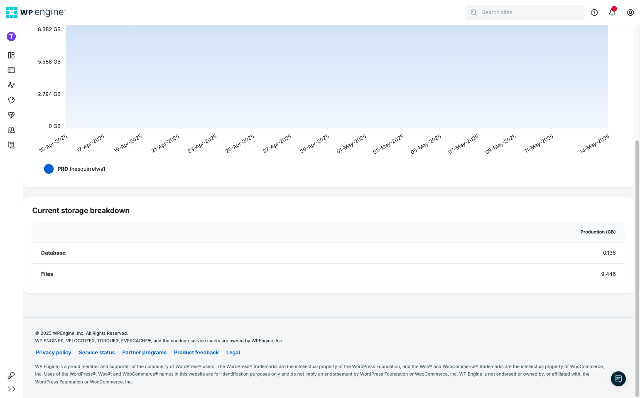640x398 pixels.
Task: Open the purple T account avatar
Action: (11, 37)
